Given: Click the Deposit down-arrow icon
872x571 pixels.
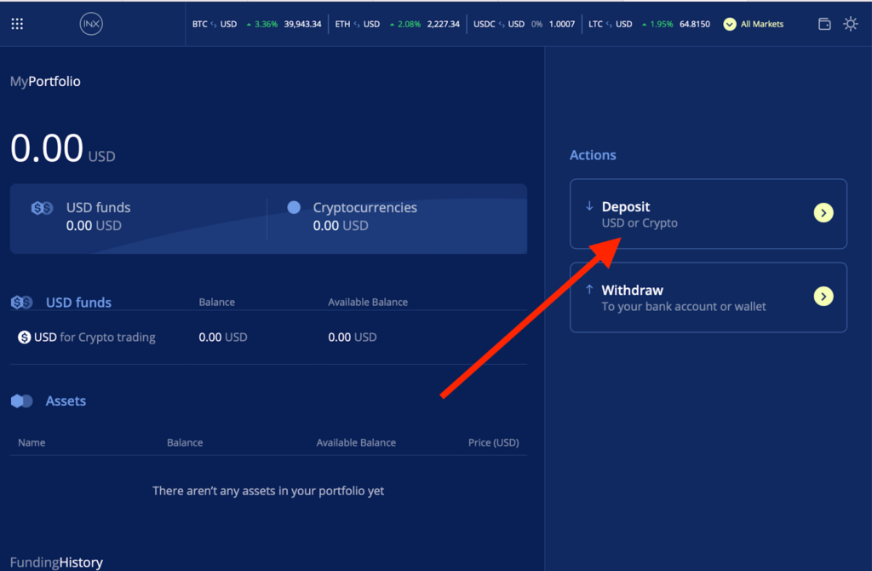Looking at the screenshot, I should 589,206.
